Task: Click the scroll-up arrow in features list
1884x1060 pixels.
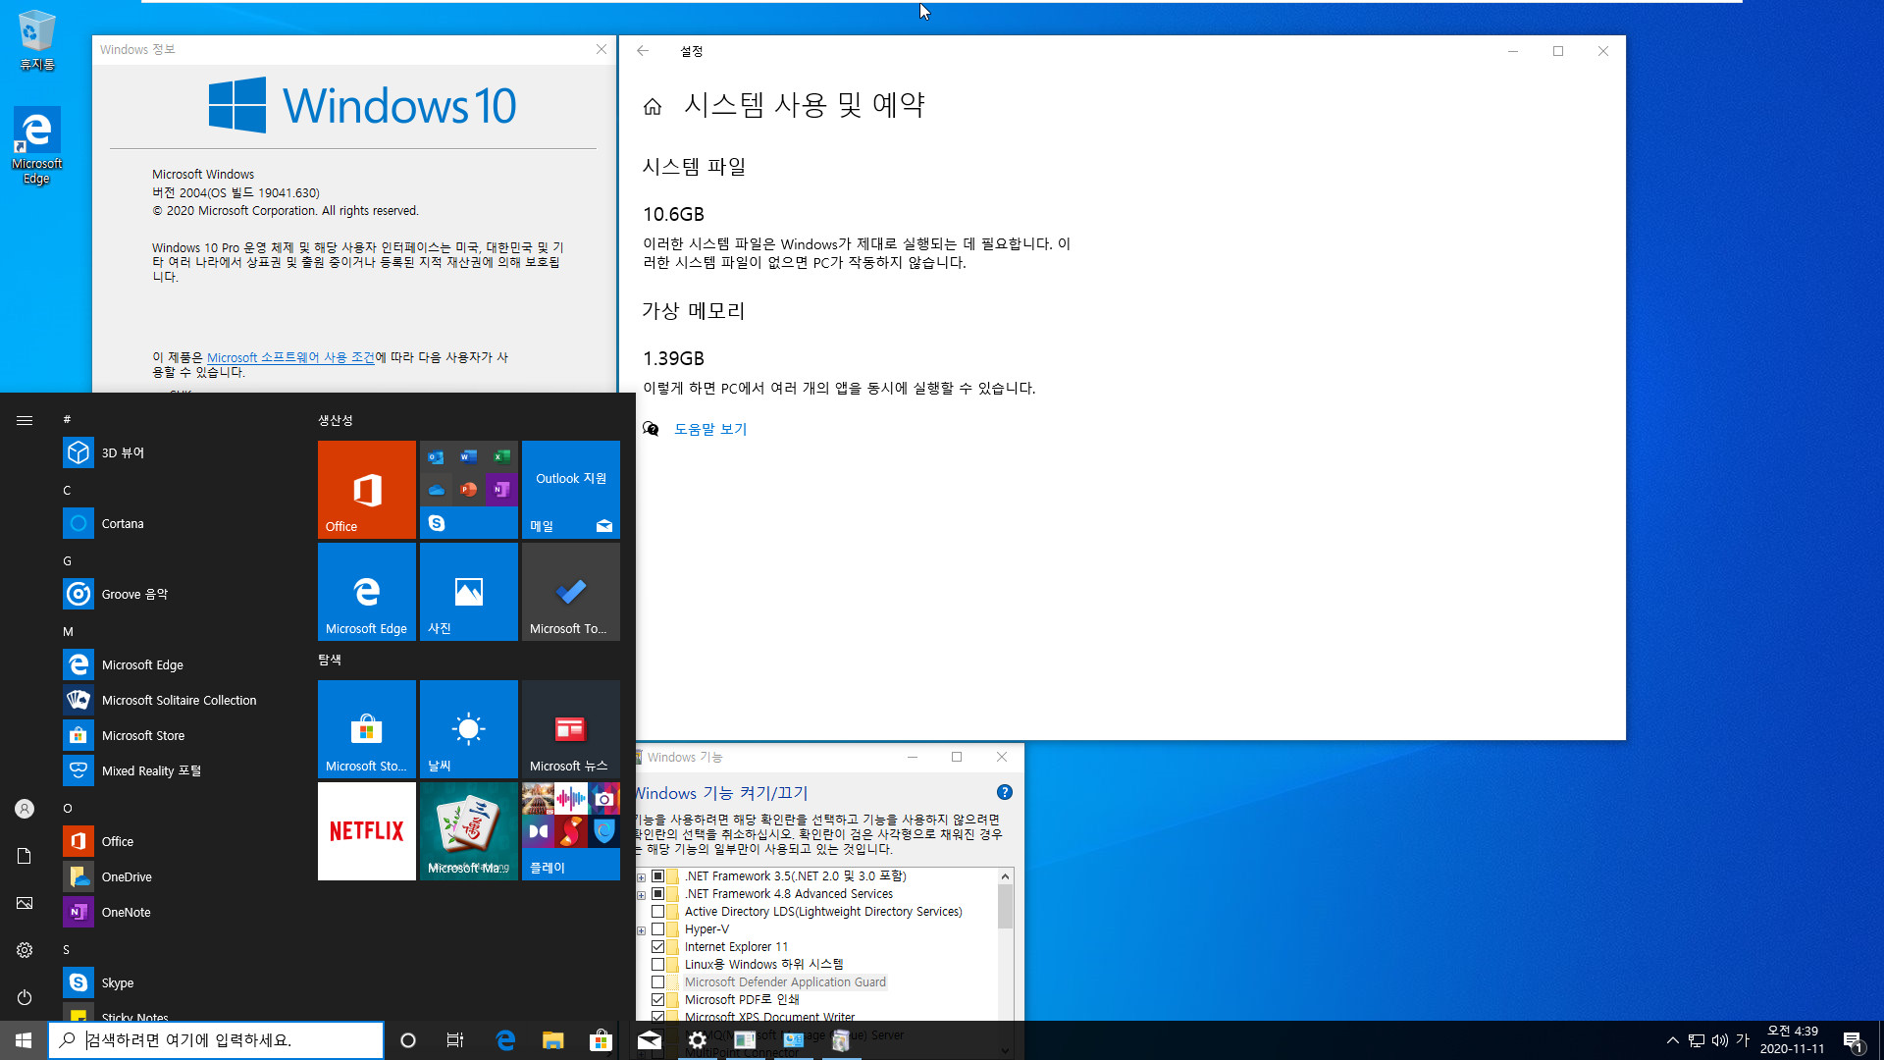Action: [1006, 876]
